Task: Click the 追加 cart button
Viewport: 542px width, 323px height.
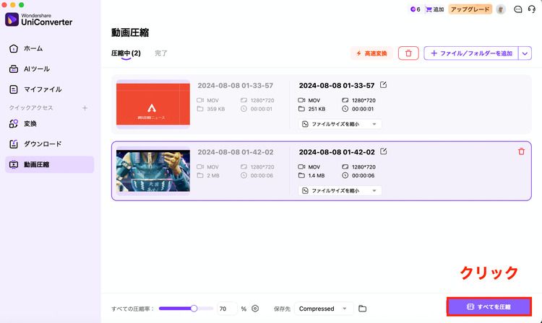Action: coord(434,9)
